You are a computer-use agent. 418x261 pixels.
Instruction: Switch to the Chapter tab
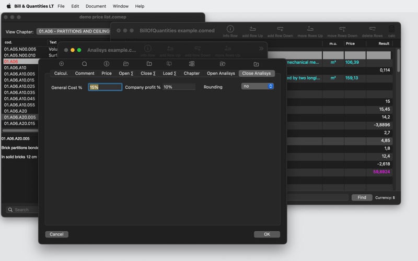tap(192, 73)
